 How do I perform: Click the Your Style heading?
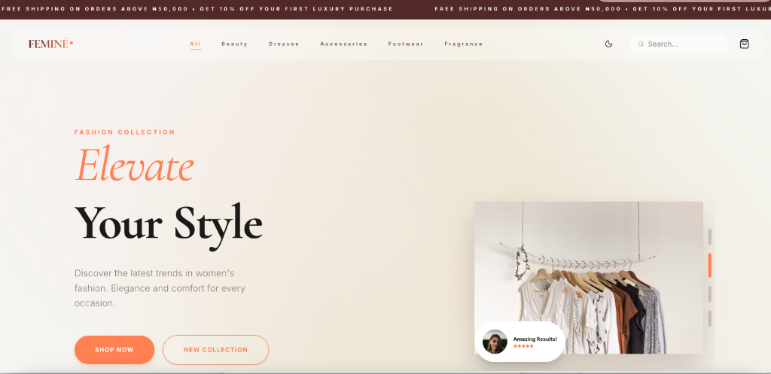(x=169, y=225)
